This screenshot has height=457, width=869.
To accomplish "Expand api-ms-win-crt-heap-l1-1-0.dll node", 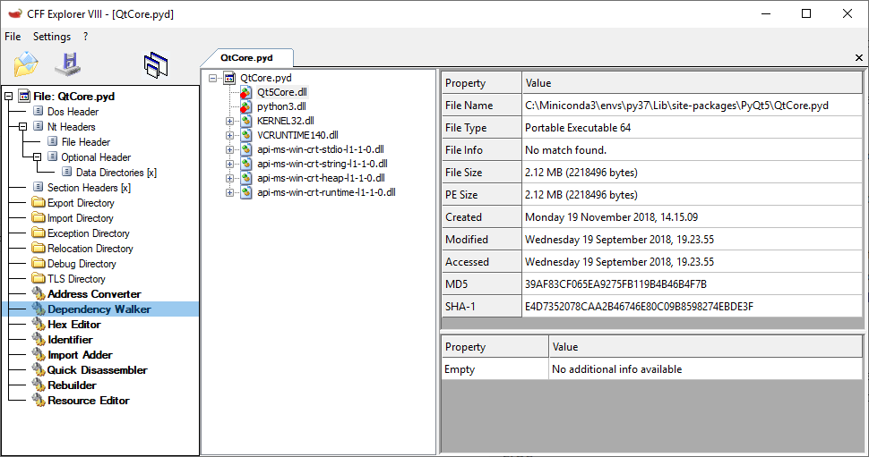I will click(x=229, y=178).
